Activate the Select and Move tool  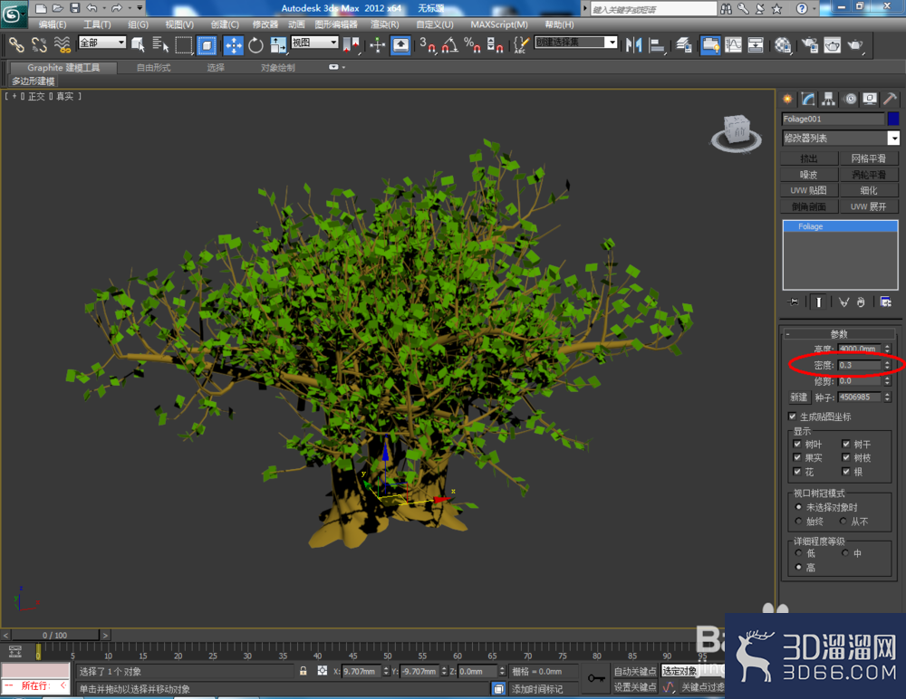[x=234, y=44]
